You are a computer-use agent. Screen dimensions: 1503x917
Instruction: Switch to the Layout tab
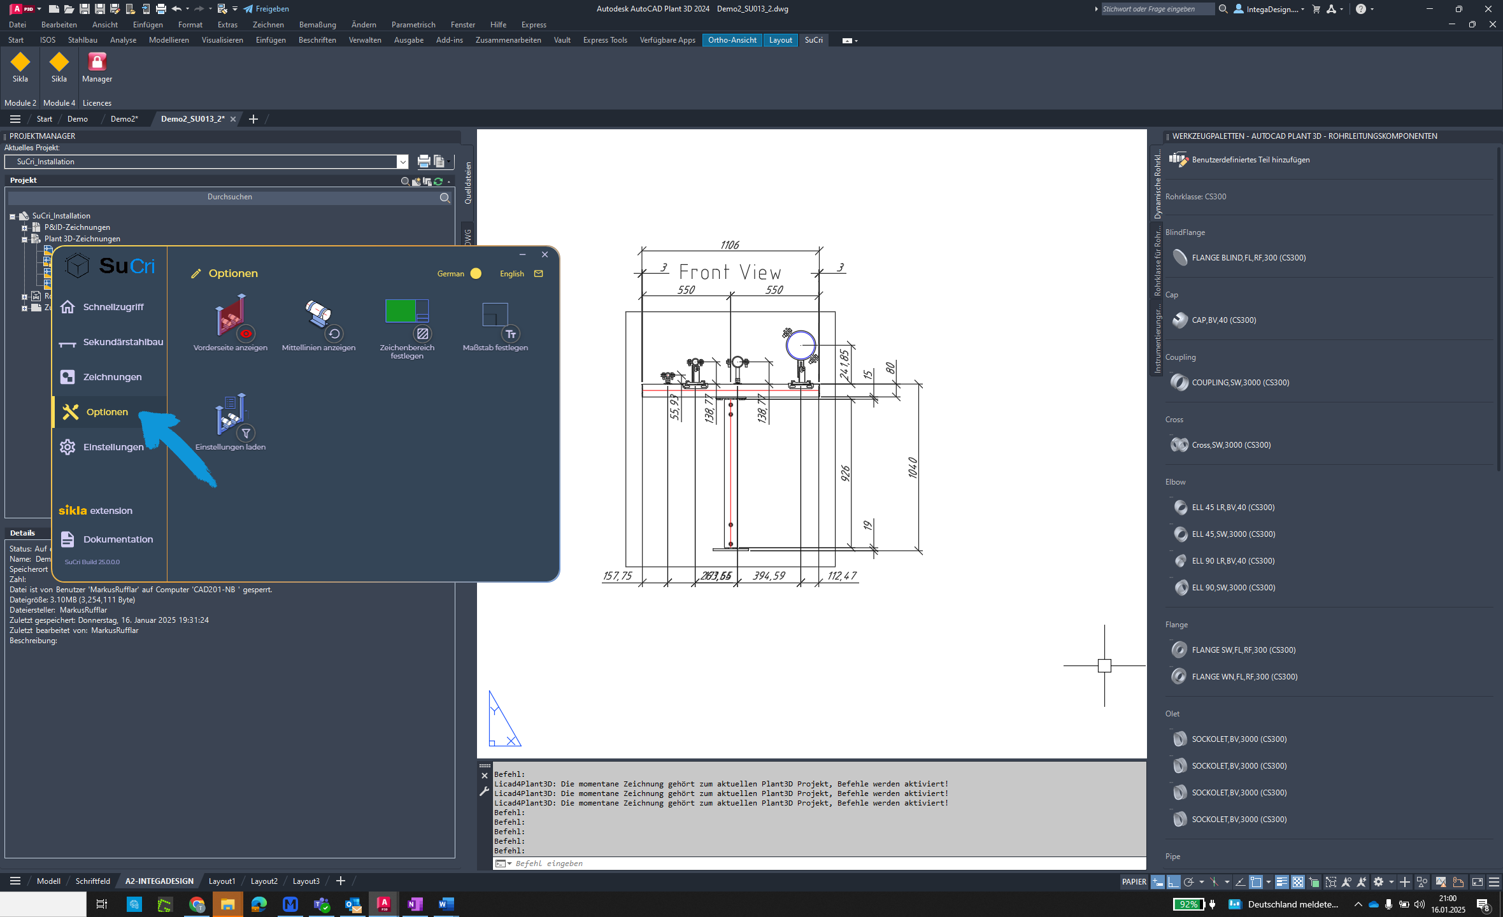coord(780,39)
